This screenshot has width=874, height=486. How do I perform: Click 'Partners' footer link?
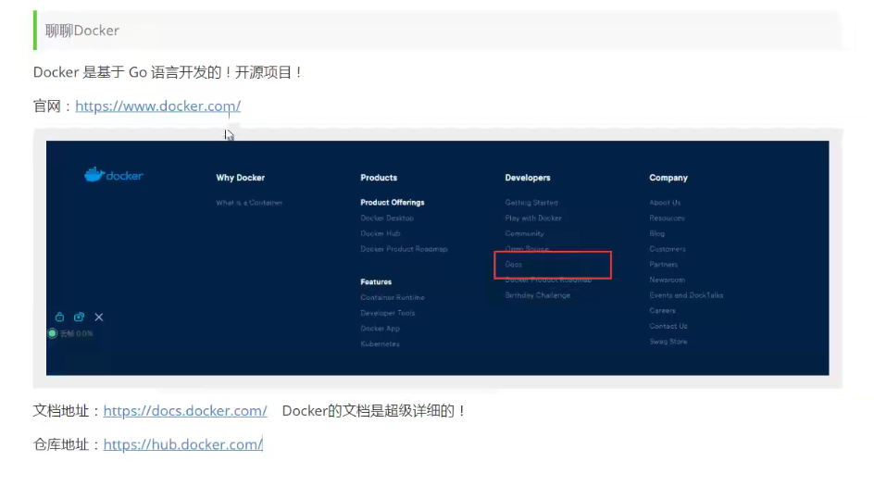(663, 264)
